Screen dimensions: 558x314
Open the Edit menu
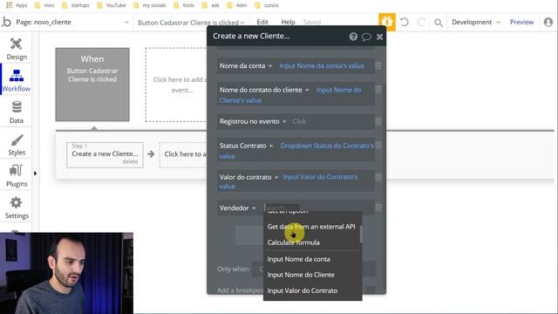(262, 22)
